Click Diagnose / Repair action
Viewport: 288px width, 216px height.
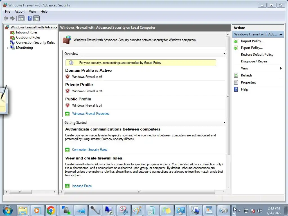pos(254,61)
